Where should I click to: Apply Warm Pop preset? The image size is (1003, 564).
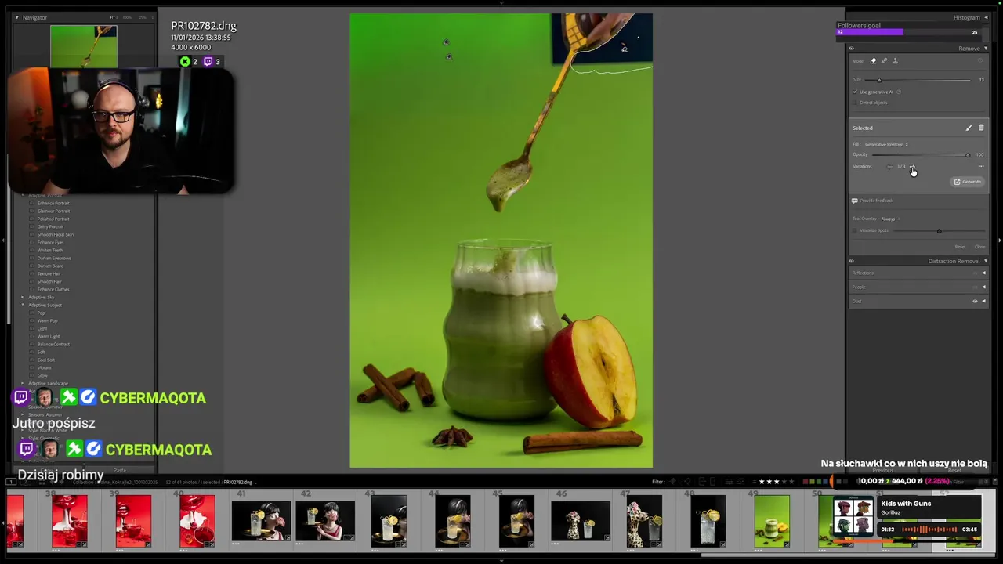coord(47,320)
